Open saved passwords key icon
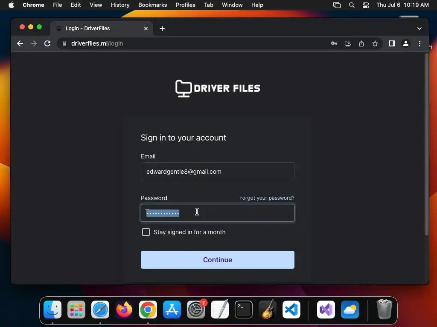Screen dimensions: 437x327 pos(334,43)
